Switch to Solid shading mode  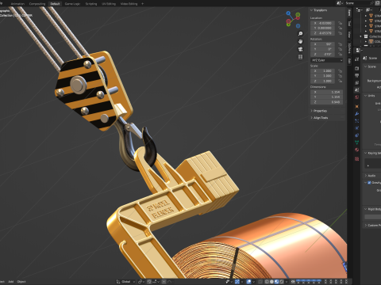click(271, 282)
